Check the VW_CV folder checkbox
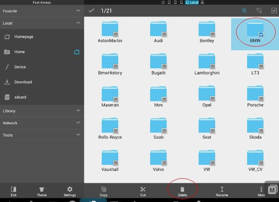 [x=261, y=163]
